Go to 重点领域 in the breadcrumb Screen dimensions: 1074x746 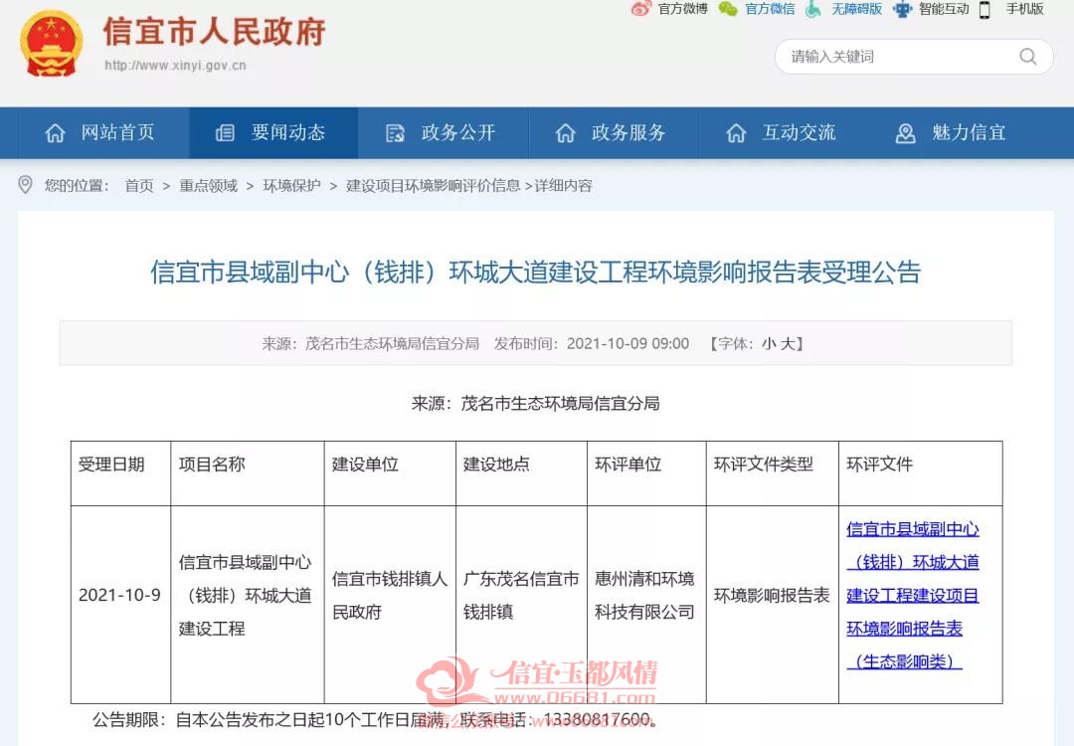208,186
